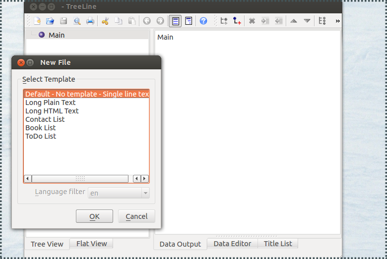Switch to the Data Output tab
This screenshot has width=387, height=259.
pos(180,244)
